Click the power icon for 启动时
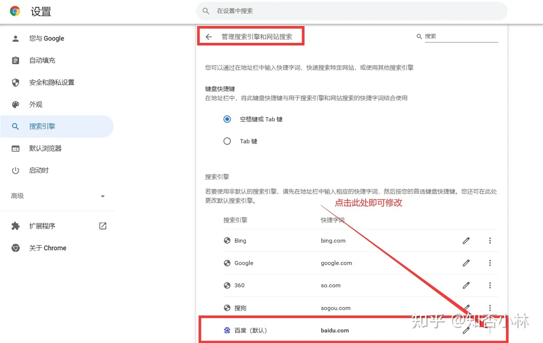Image resolution: width=543 pixels, height=343 pixels. [15, 171]
